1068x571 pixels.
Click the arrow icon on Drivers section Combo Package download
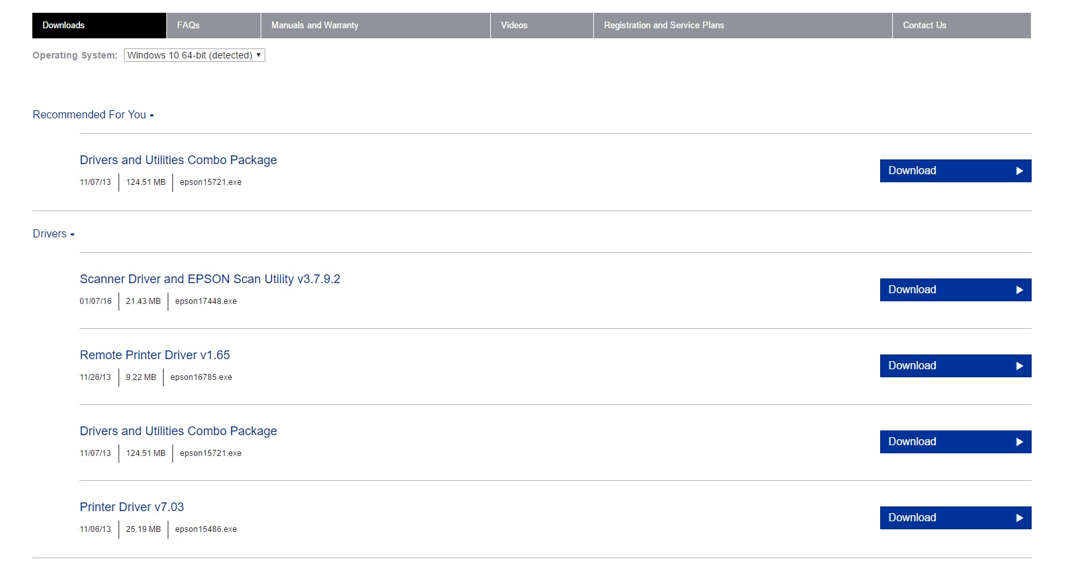[1019, 442]
